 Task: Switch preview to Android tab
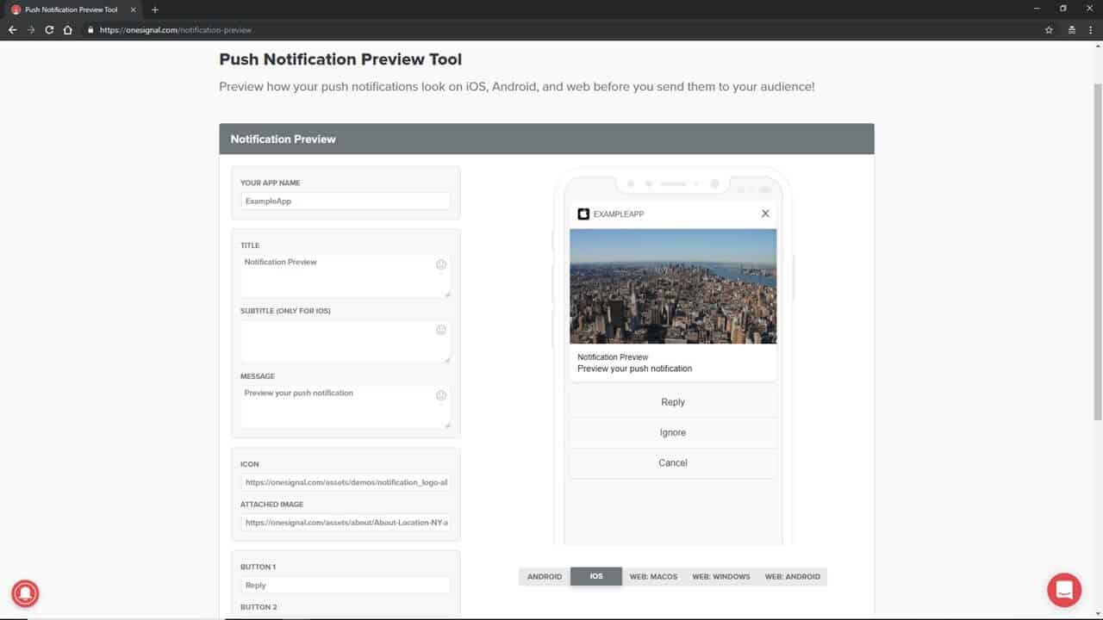tap(545, 576)
